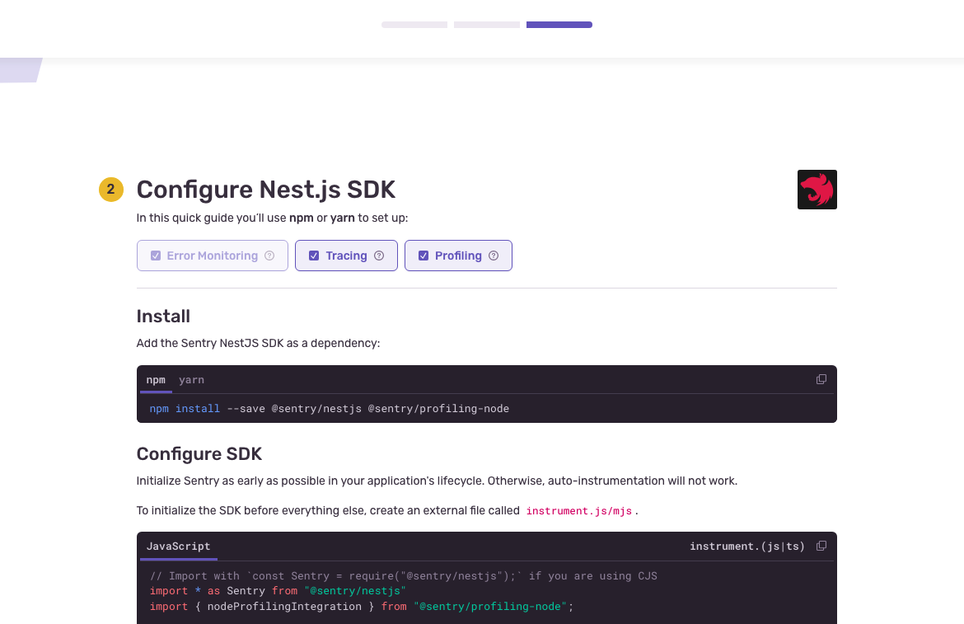Image resolution: width=964 pixels, height=624 pixels.
Task: Click the nodeProfilingIntegration import line
Action: pos(362,606)
